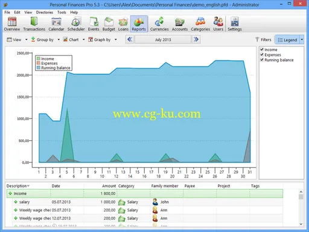Click the Running balance color swatch in legend
This screenshot has width=309, height=232.
[39, 68]
